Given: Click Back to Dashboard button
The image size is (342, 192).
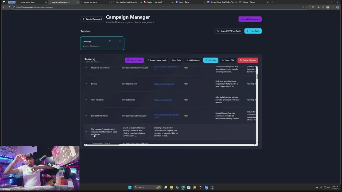Looking at the screenshot, I should (92, 19).
